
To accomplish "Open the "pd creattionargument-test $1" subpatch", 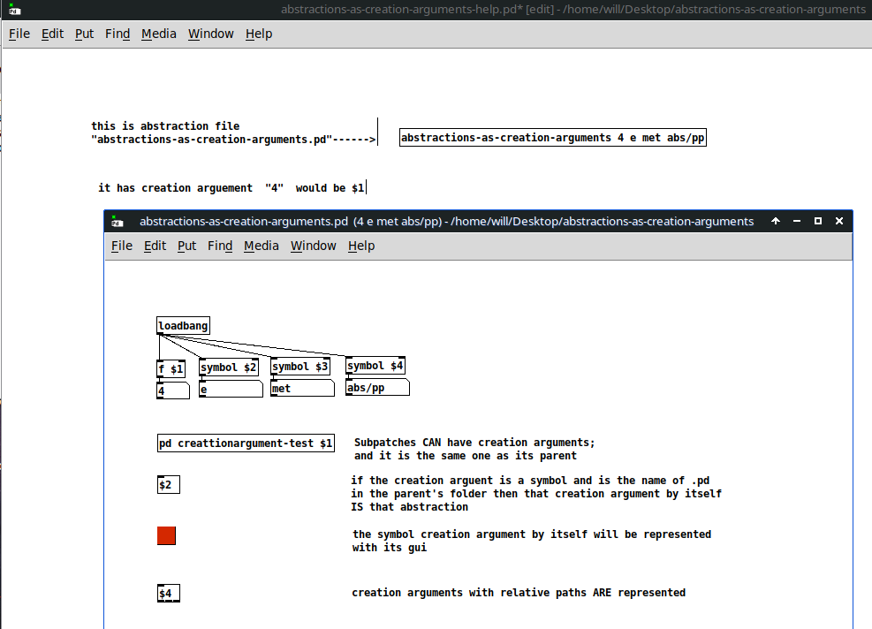I will point(246,443).
